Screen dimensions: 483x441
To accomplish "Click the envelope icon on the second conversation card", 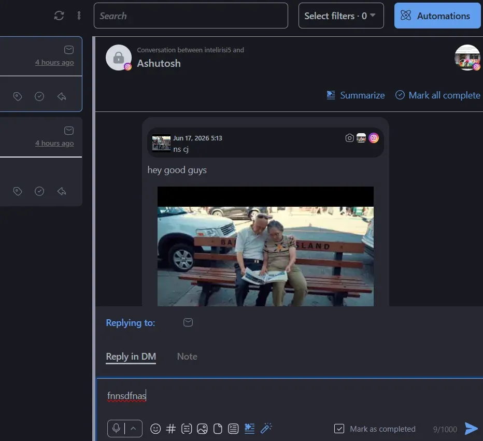I will [x=69, y=131].
